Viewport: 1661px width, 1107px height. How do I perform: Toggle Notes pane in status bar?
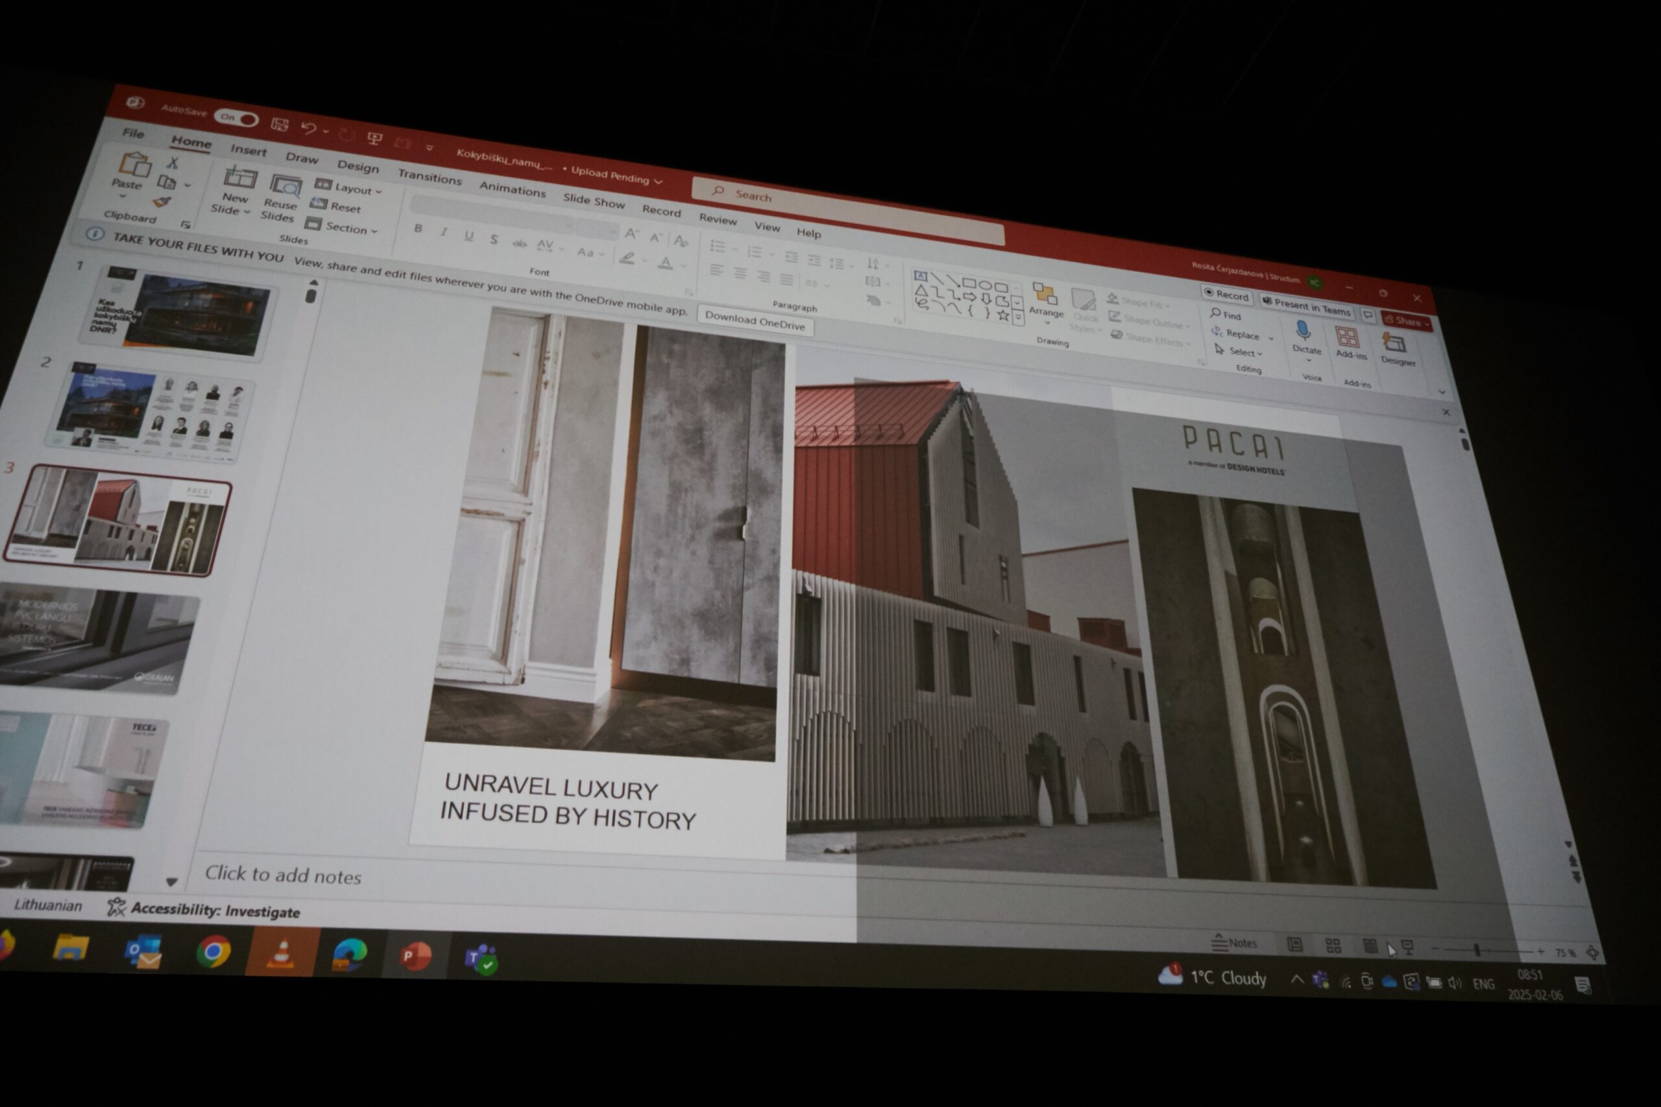click(x=1233, y=942)
